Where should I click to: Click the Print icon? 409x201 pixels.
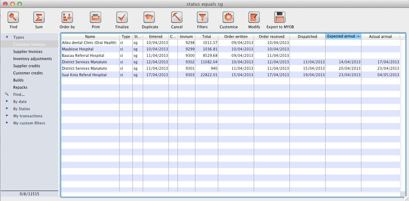point(96,17)
